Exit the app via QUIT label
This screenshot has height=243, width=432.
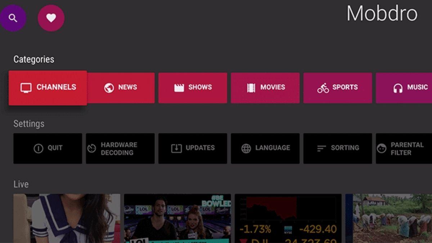point(55,148)
